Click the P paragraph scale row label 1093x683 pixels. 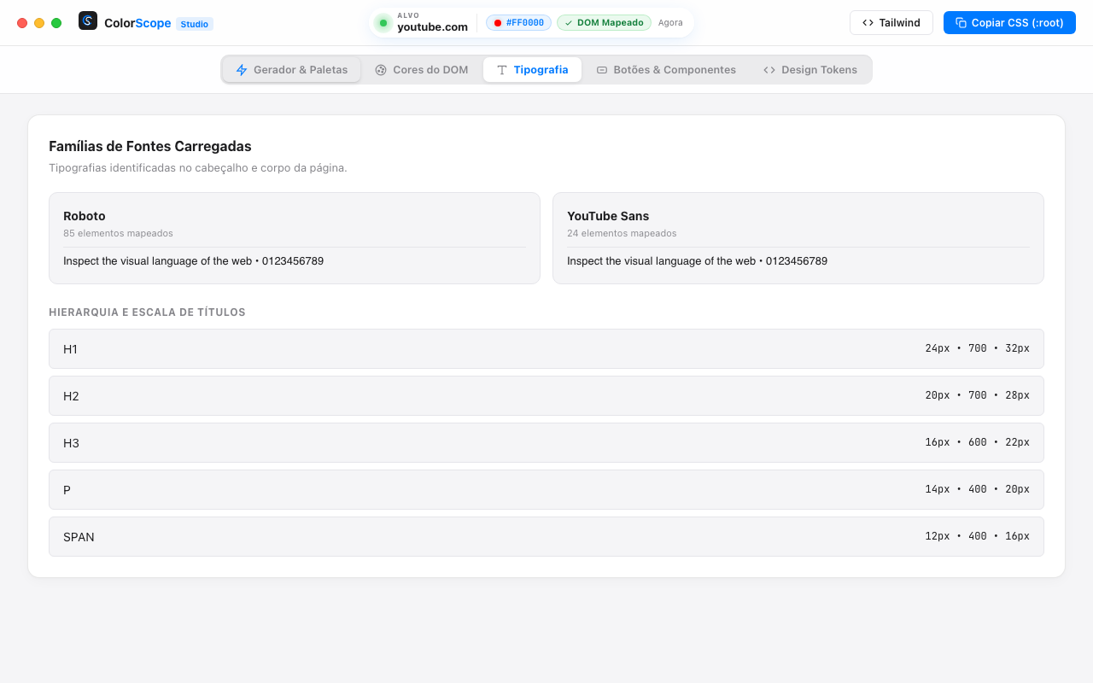(x=67, y=490)
